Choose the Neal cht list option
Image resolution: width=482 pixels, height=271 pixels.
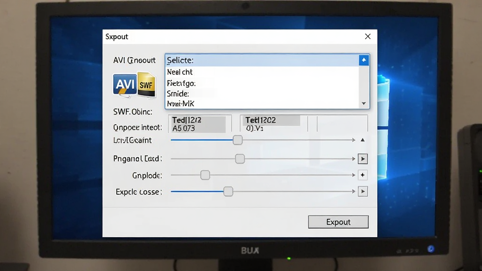[262, 72]
